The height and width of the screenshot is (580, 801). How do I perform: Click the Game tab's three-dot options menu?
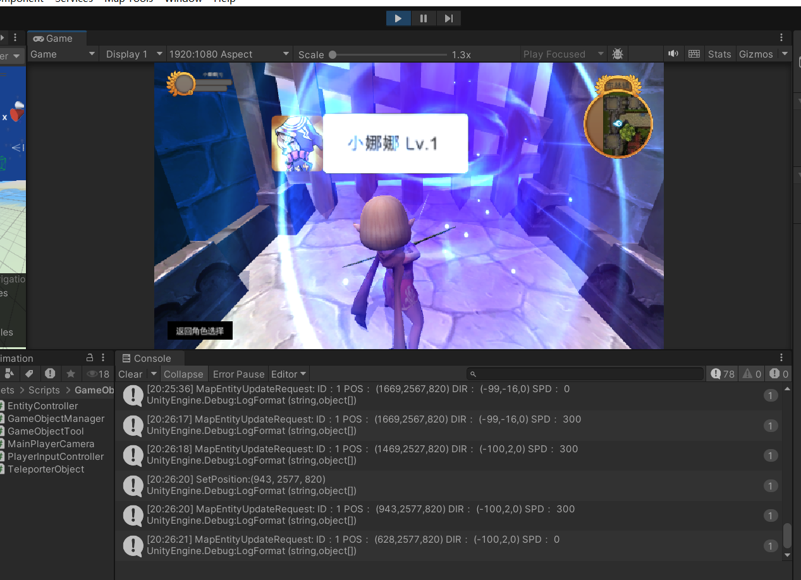[x=781, y=38]
